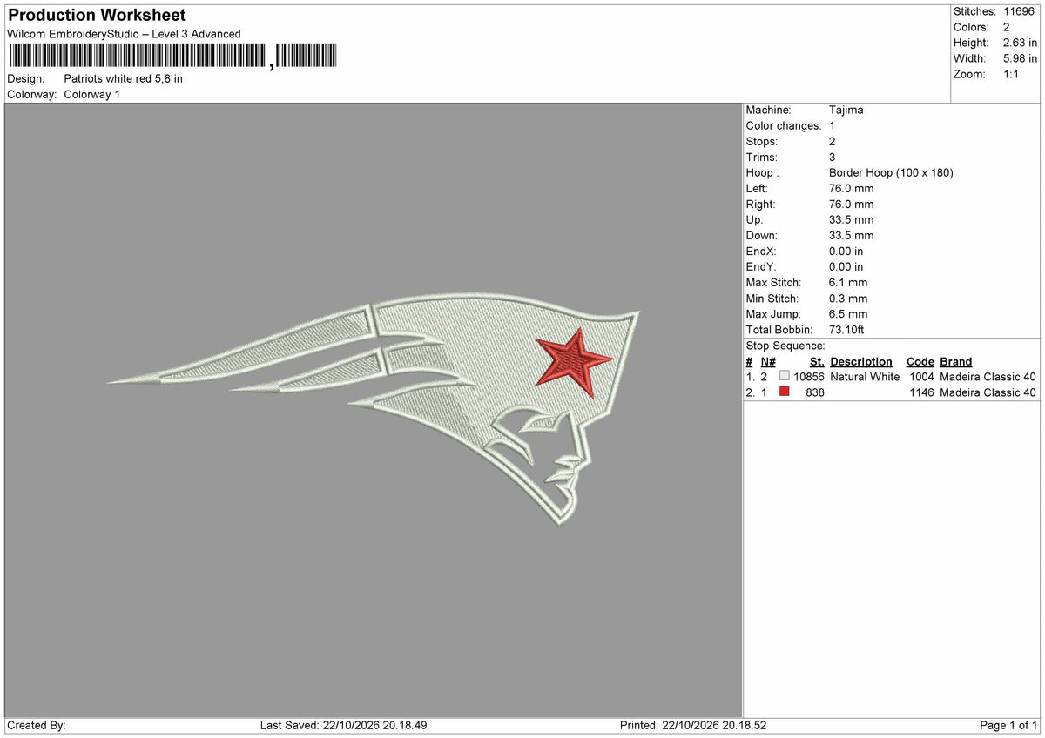The width and height of the screenshot is (1045, 738).
Task: Click the Machine value 'Tajima'
Action: [846, 111]
